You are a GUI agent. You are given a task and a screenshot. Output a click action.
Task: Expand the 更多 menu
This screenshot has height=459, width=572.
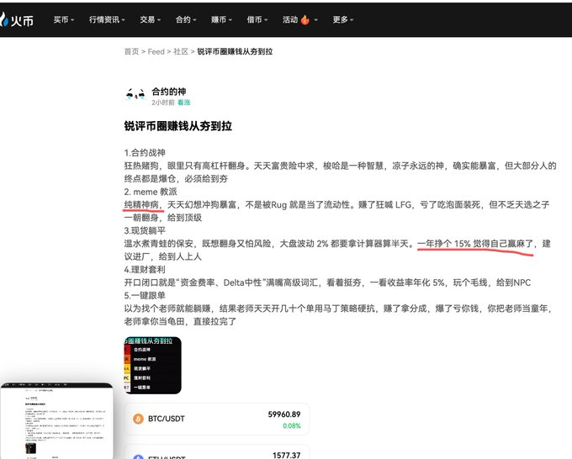pos(343,19)
